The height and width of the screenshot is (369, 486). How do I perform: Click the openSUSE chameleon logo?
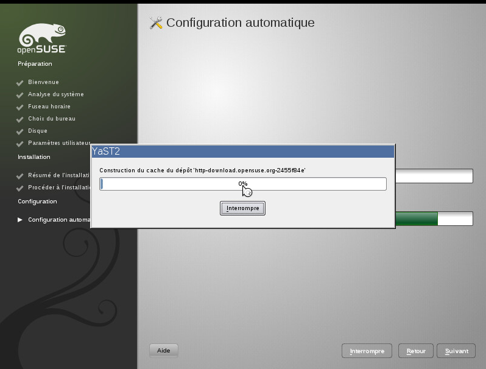pos(41,38)
